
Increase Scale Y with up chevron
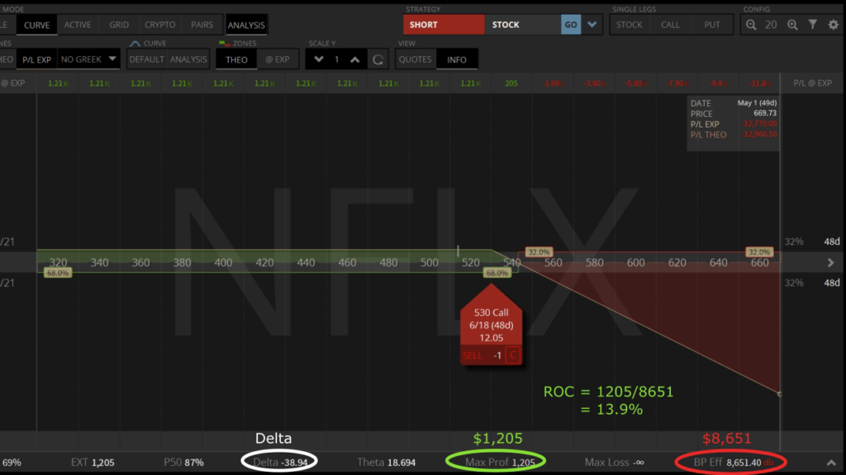[354, 59]
